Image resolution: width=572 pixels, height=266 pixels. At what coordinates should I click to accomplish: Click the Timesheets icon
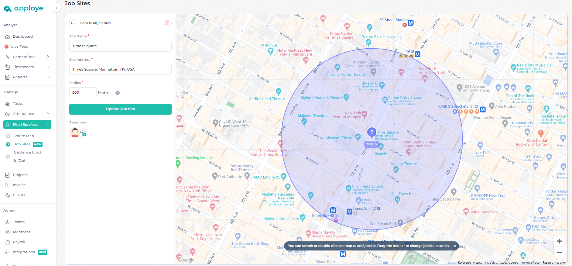[x=8, y=67]
